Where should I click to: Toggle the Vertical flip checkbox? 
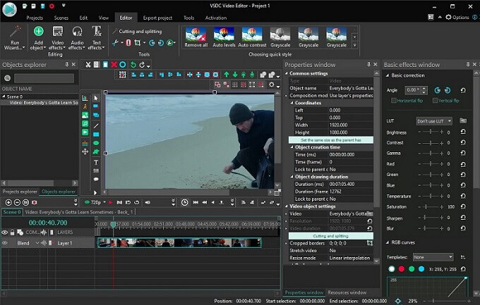pos(435,101)
